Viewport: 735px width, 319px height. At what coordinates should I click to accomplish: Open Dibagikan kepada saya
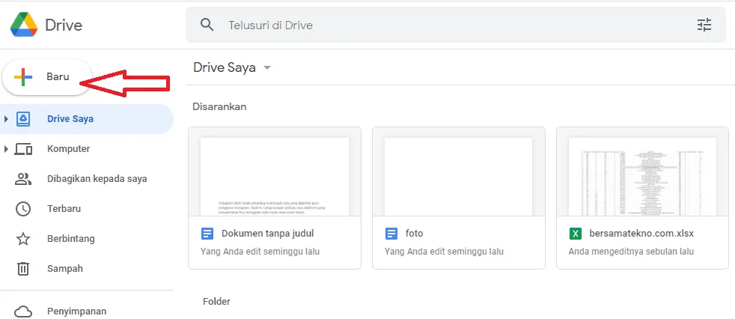point(87,179)
